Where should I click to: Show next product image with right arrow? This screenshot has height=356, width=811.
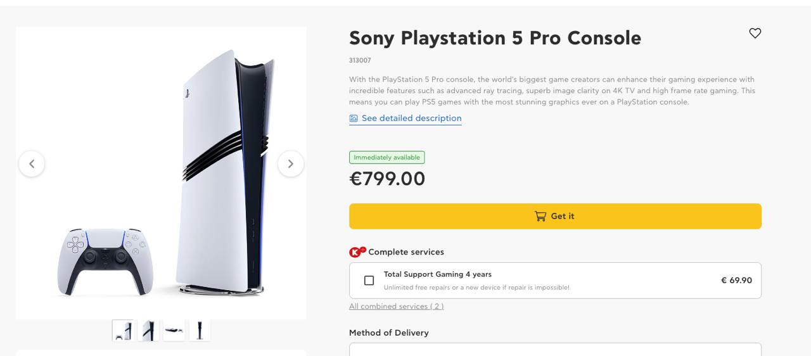(291, 164)
